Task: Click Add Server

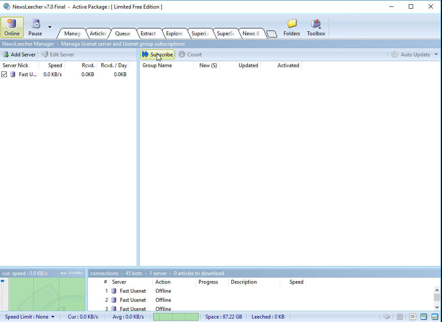Action: [19, 55]
